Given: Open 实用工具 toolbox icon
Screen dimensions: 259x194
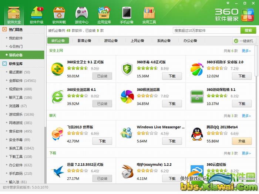Looking at the screenshot, I should click(149, 15).
